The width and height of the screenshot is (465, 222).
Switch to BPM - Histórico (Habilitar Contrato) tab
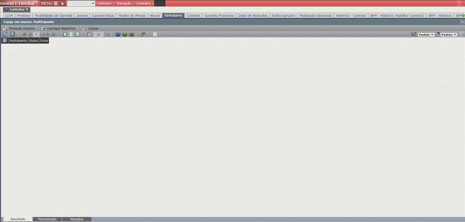tap(397, 15)
